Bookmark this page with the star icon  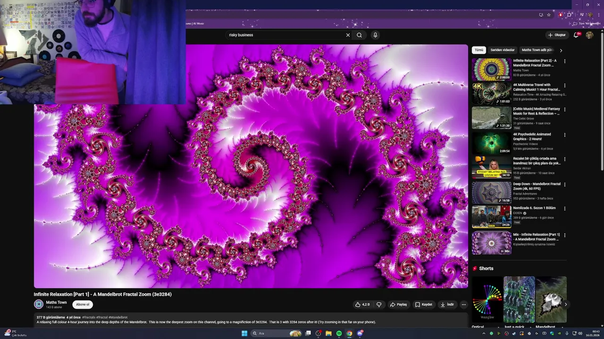click(549, 15)
